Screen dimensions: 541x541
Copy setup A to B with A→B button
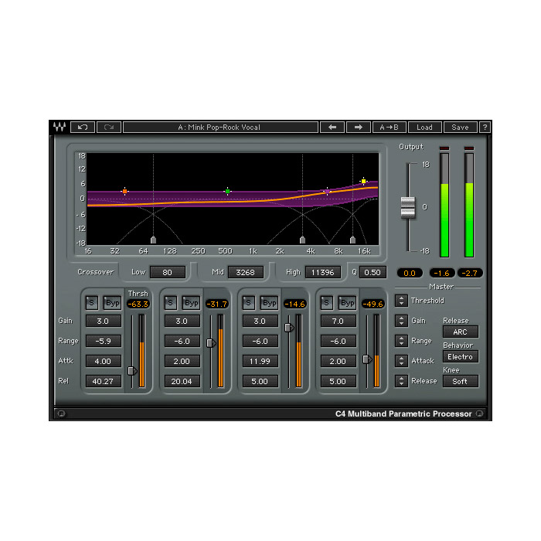pos(390,127)
